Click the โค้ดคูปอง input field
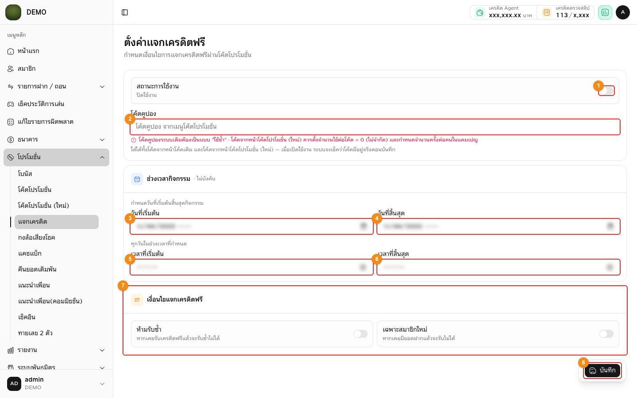Screen dimensions: 637x398 375,127
